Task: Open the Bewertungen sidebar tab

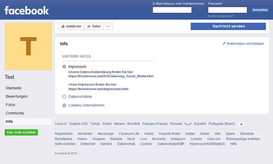Action: click(16, 96)
